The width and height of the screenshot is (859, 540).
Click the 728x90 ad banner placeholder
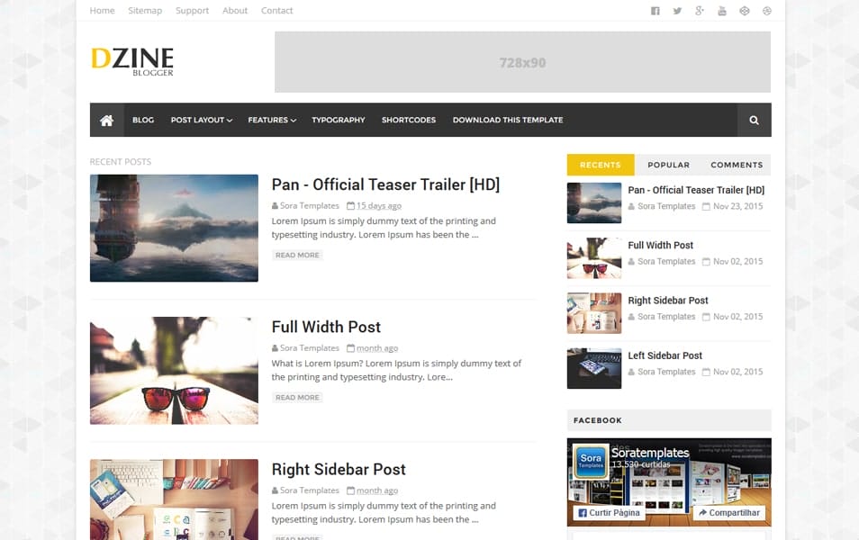pos(522,62)
